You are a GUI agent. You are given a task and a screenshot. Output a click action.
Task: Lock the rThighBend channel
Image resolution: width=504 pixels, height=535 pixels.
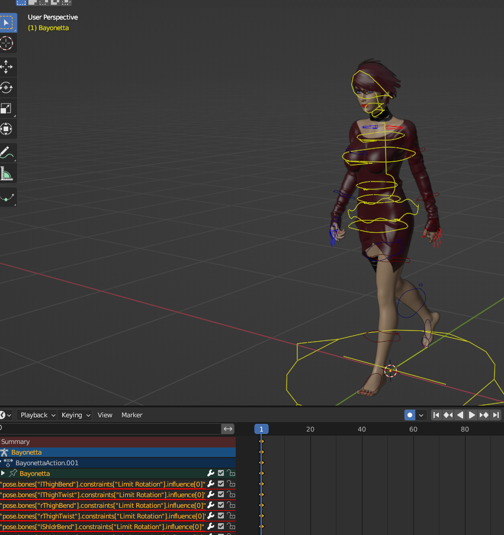231,505
